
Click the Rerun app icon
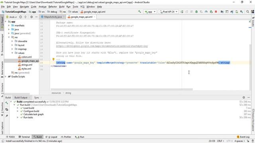click(182, 12)
